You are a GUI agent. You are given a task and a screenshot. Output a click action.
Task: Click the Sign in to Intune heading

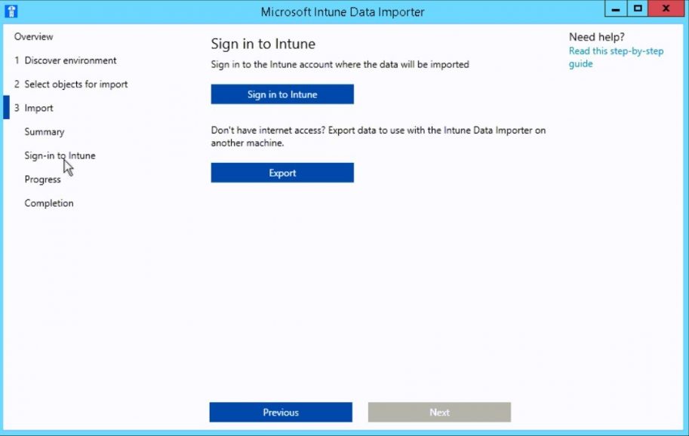point(262,44)
